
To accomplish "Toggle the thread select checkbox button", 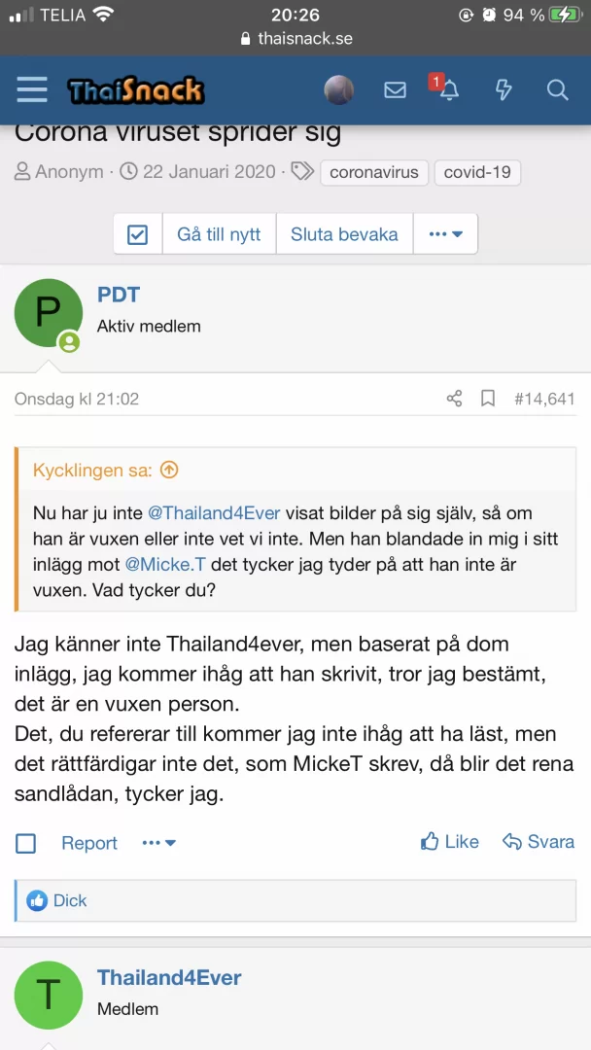I will coord(138,234).
